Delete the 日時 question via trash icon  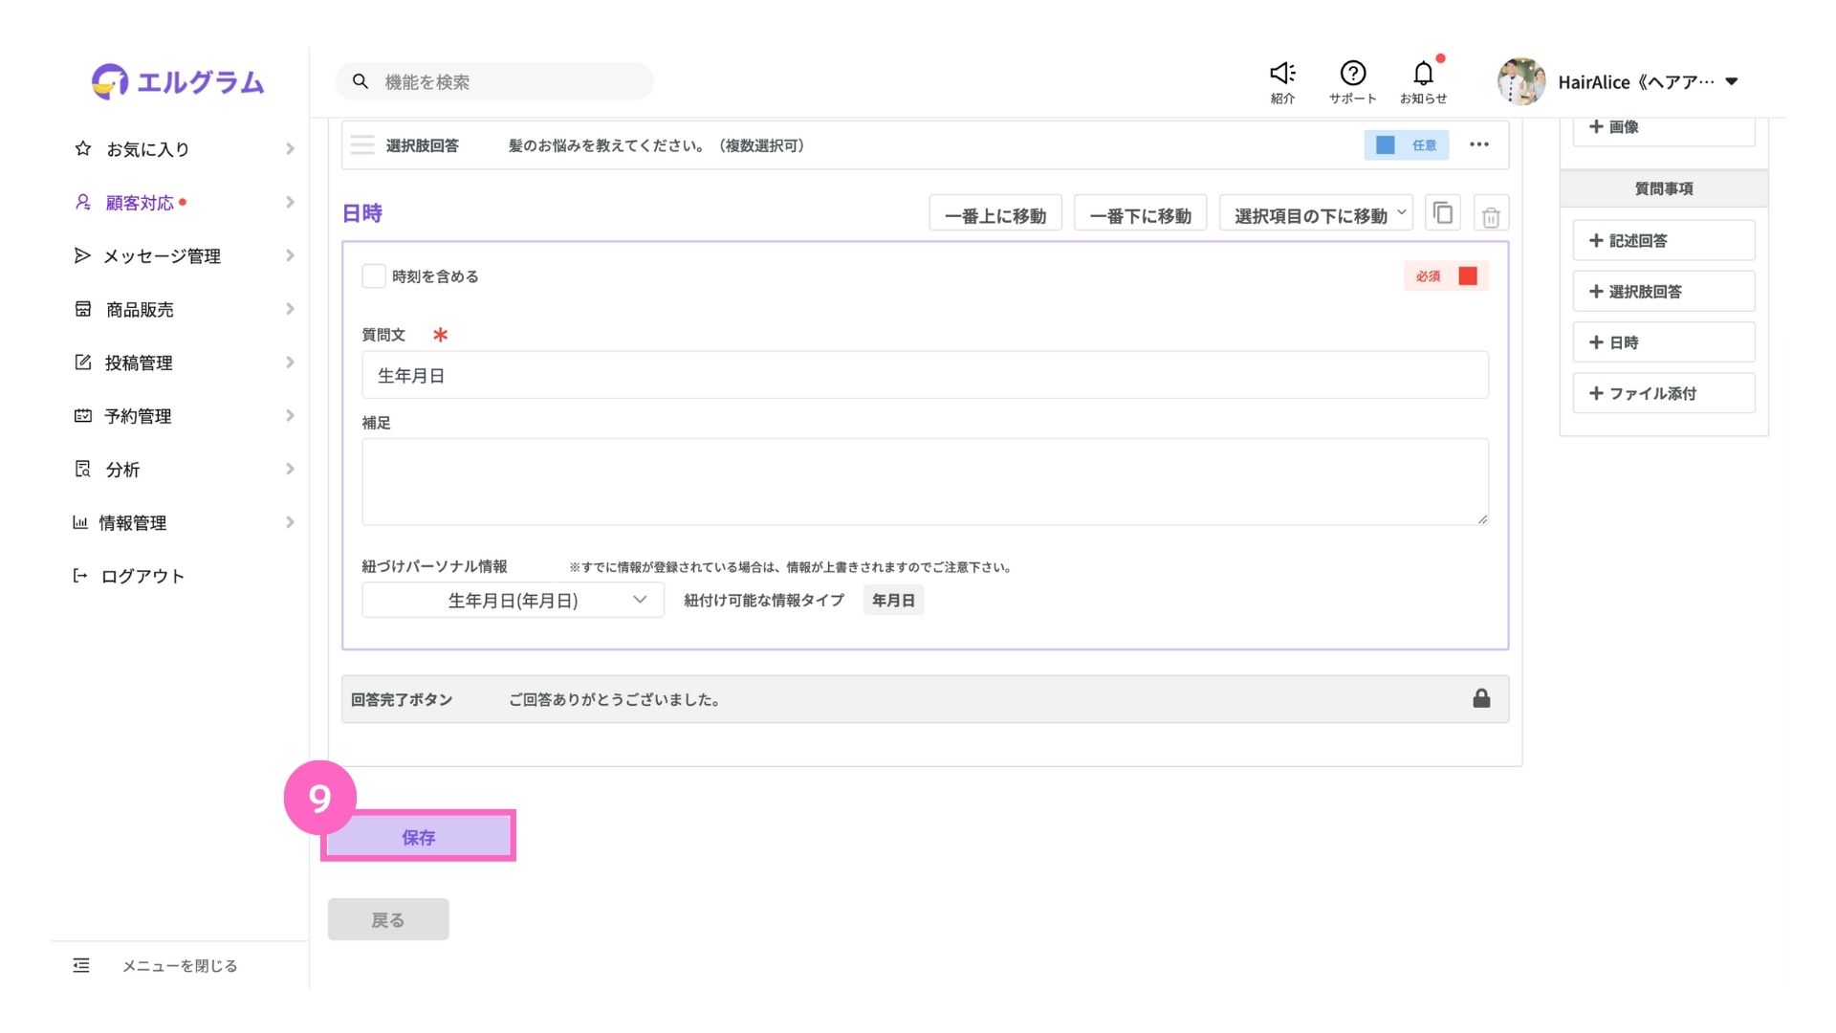[1491, 216]
